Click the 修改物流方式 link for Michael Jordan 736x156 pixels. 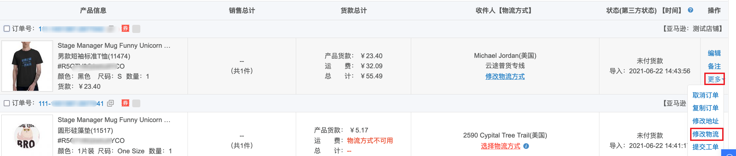point(505,77)
